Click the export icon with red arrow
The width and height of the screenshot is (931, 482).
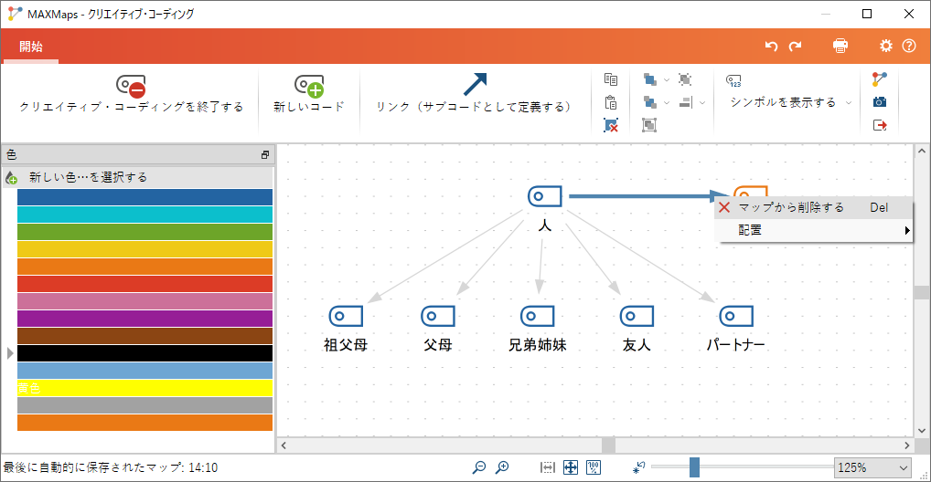880,125
